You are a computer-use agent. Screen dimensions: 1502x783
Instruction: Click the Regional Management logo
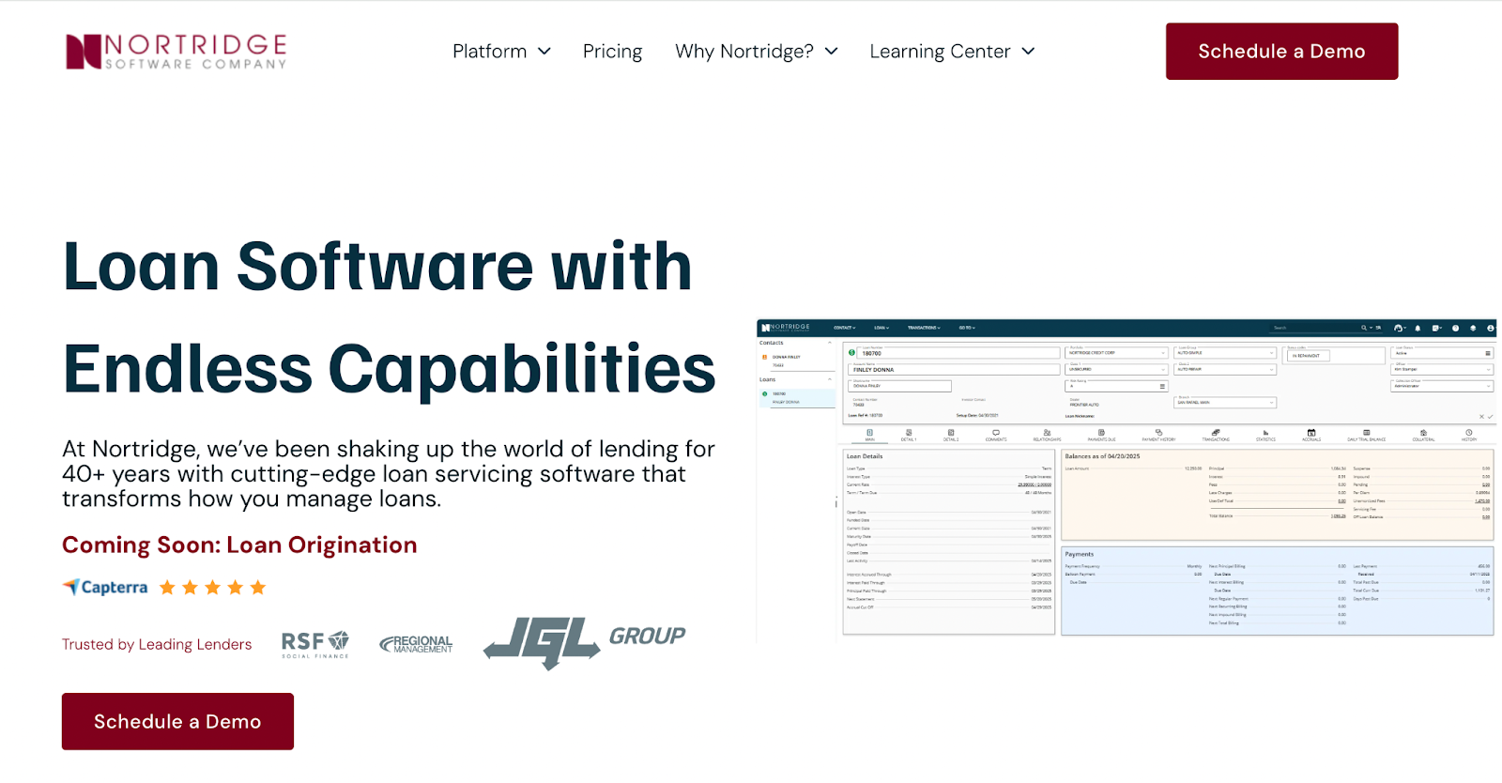[x=416, y=644]
